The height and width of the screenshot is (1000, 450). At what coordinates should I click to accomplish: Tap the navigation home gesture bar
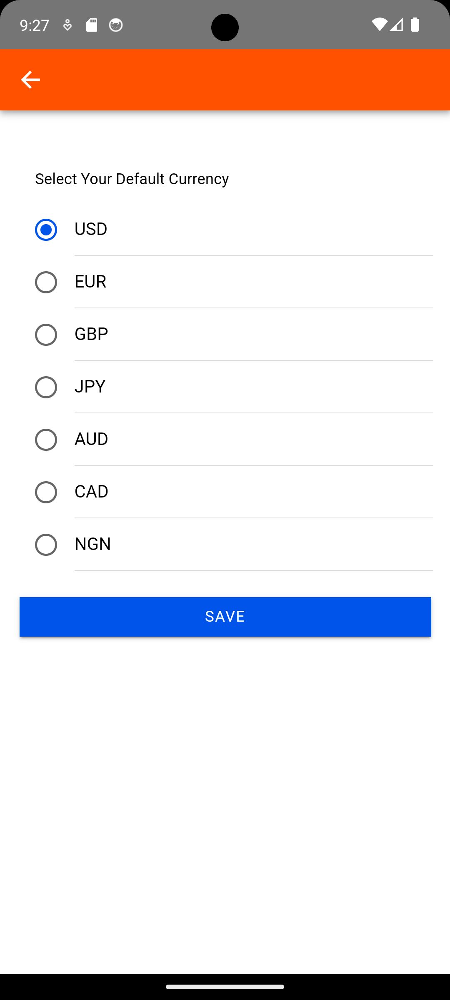(x=225, y=987)
